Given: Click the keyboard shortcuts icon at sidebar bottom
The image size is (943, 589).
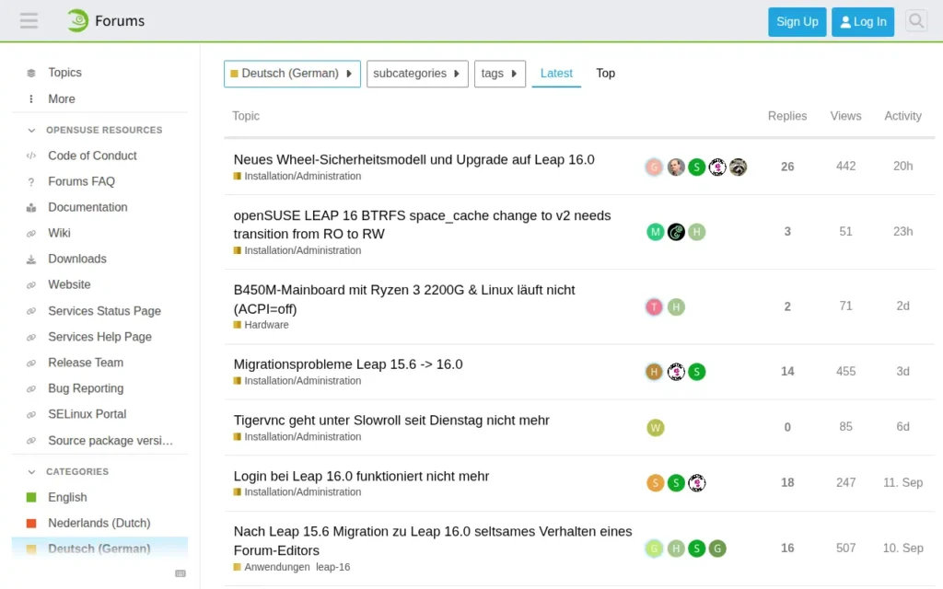Looking at the screenshot, I should point(180,573).
